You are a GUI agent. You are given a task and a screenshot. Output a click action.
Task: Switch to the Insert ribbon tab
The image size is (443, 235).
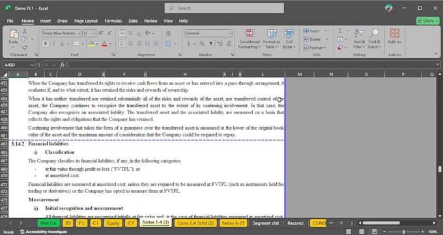click(x=46, y=21)
